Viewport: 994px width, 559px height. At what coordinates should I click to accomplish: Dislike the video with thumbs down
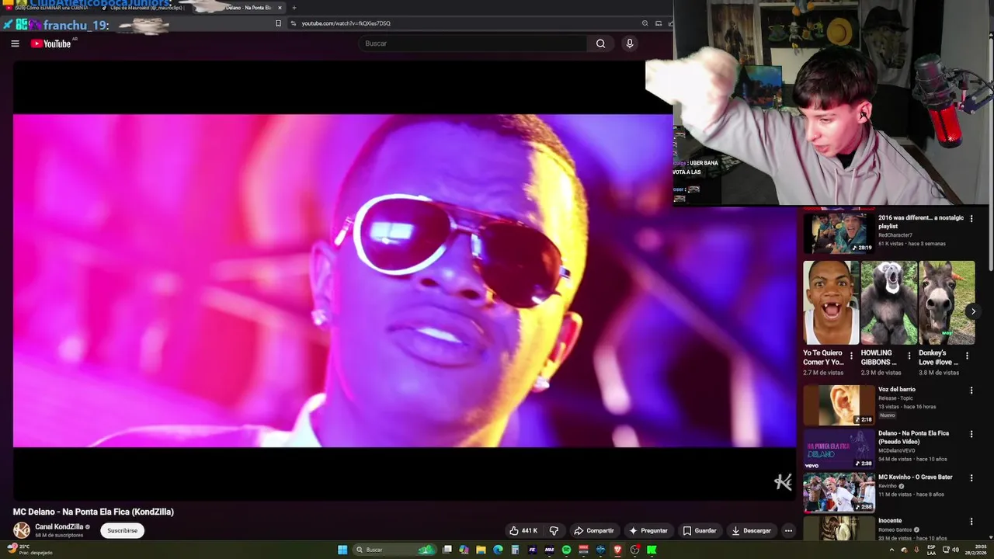tap(554, 531)
